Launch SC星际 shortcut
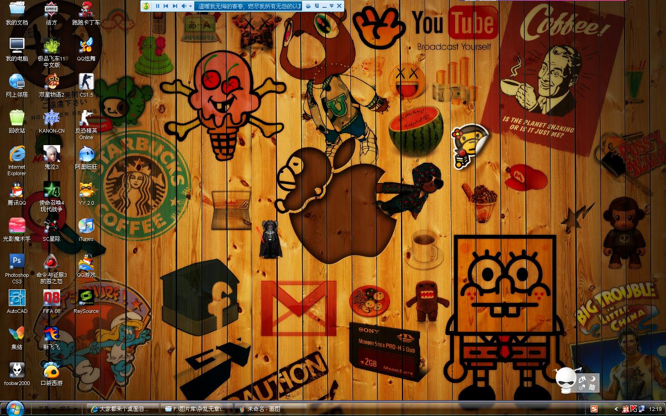Viewport: 666px width, 416px height. pyautogui.click(x=51, y=229)
